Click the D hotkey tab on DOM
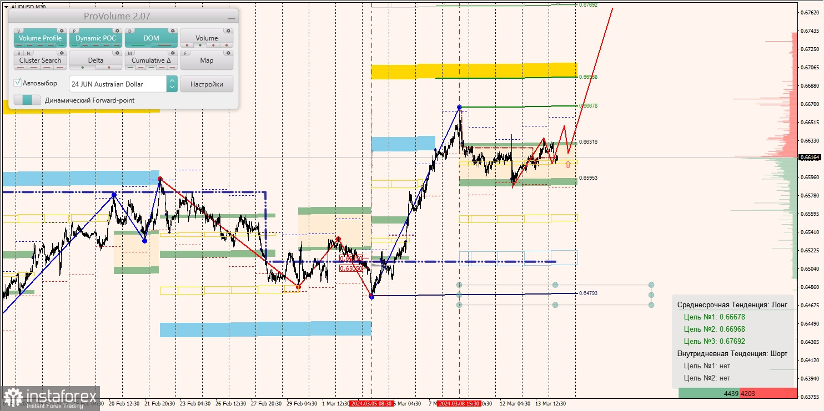The width and height of the screenshot is (824, 411). (x=130, y=31)
